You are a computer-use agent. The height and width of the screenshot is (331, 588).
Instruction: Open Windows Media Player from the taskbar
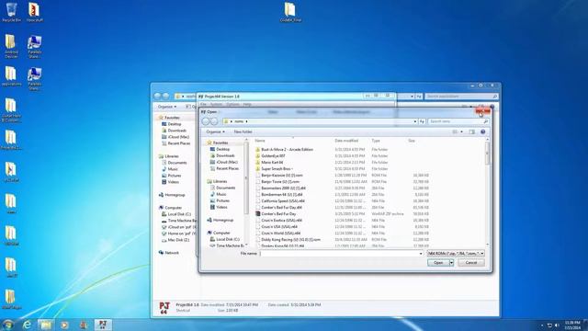click(x=64, y=325)
